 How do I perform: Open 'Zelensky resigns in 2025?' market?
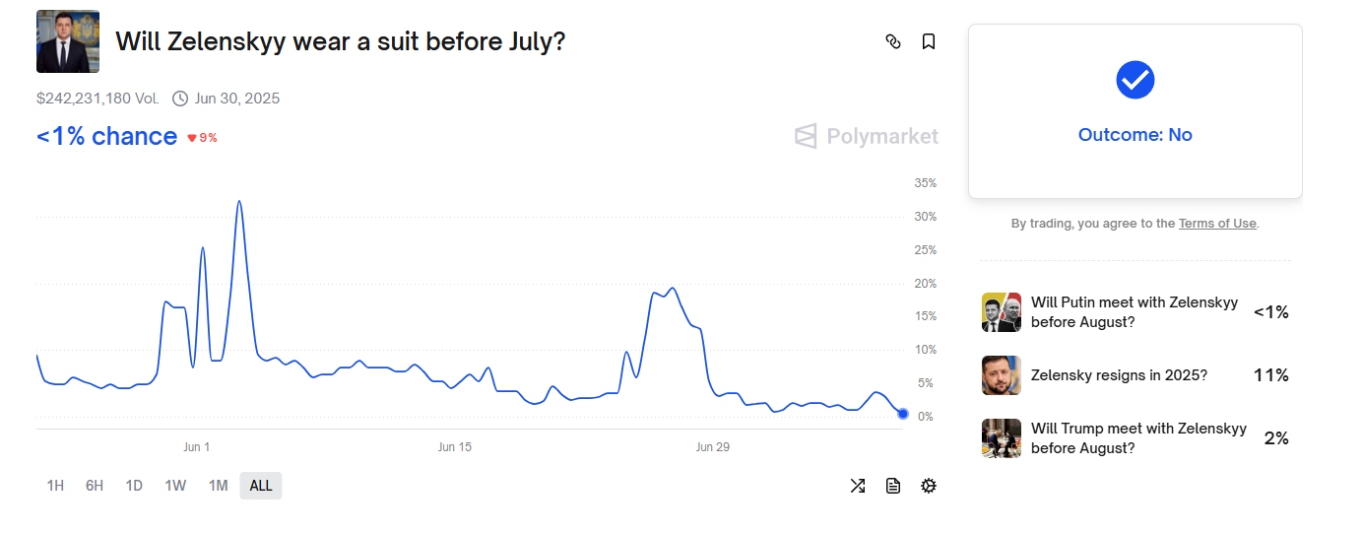pos(1119,375)
